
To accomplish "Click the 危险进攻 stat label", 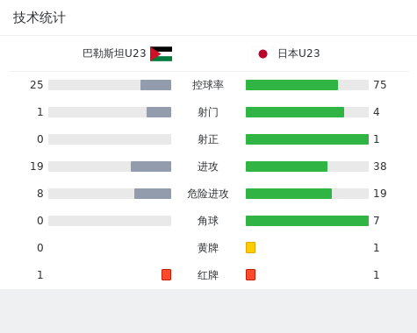I will pyautogui.click(x=208, y=194).
